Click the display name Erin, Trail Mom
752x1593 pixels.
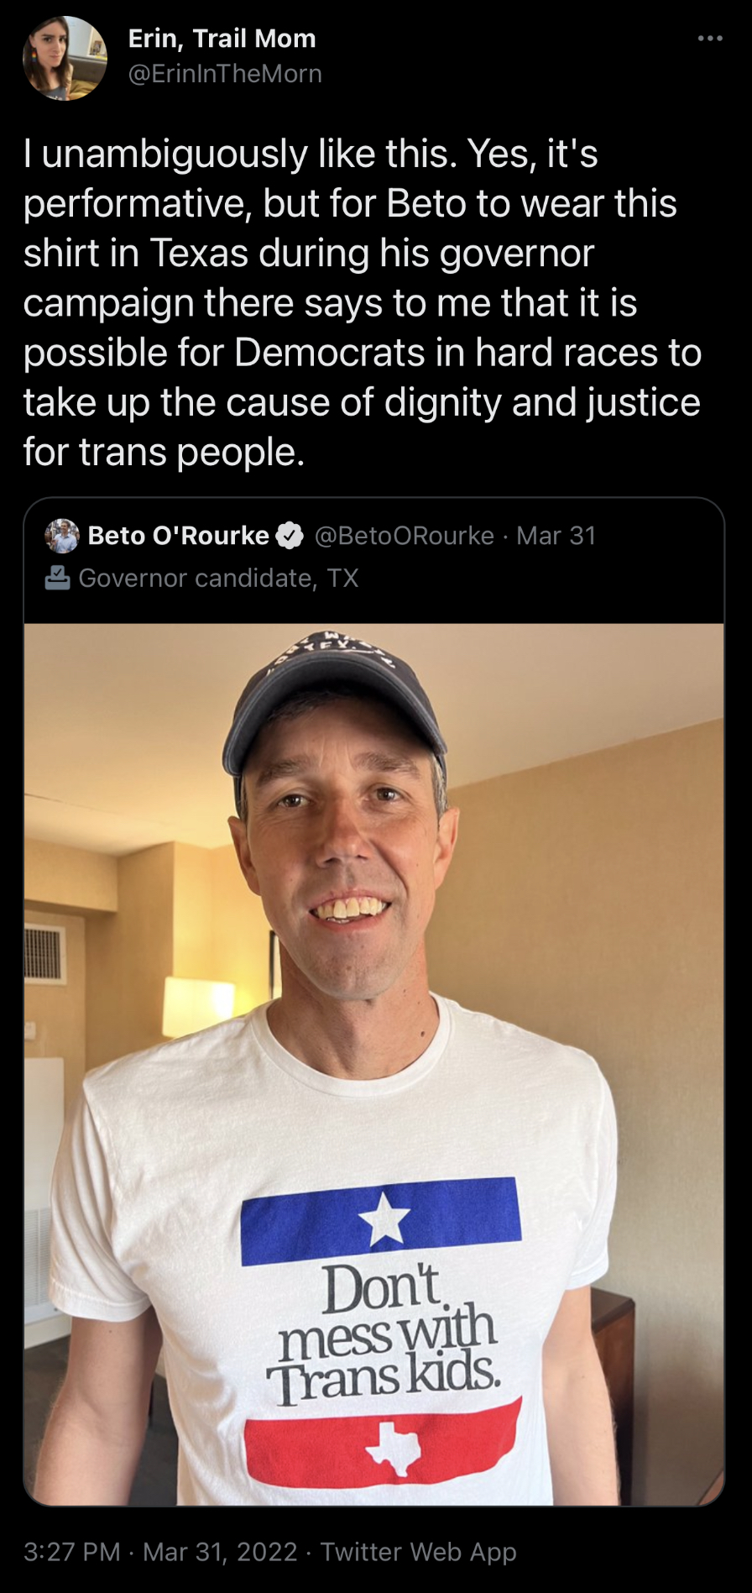pos(222,39)
